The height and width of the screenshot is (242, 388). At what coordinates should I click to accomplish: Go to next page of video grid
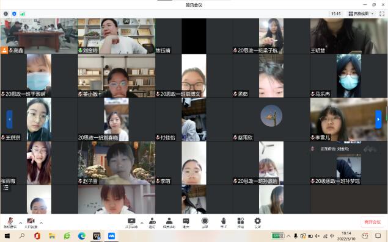[x=378, y=119]
